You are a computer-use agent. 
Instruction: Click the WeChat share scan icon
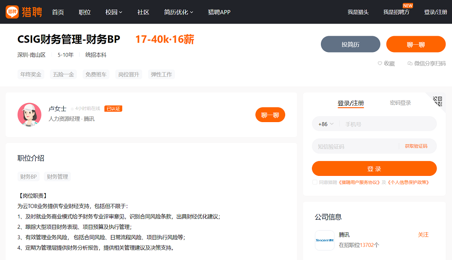pyautogui.click(x=410, y=64)
